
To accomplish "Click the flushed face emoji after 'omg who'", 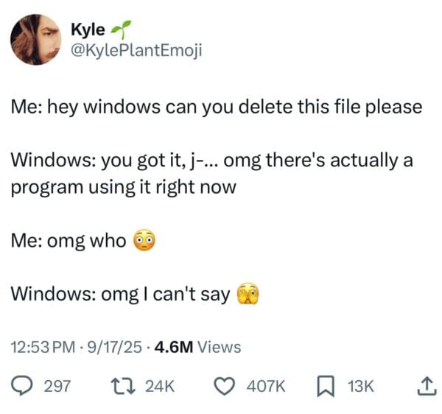I will coord(144,240).
